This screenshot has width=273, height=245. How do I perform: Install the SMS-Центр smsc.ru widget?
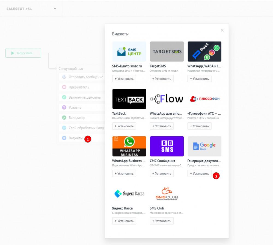[124, 79]
